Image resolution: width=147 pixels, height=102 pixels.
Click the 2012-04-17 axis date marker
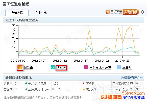tap(81, 61)
